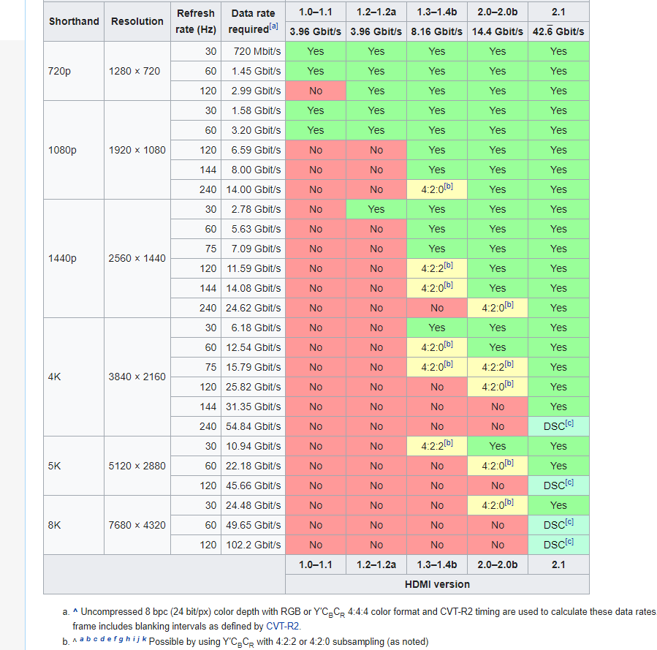Viewport: 657px width, 650px height.
Task: Click back-link 'a' in footnote b list
Action: (x=82, y=639)
